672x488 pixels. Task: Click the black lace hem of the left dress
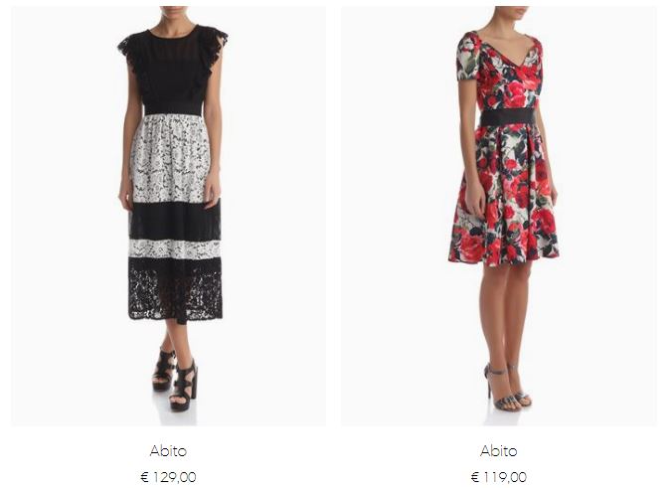(176, 289)
